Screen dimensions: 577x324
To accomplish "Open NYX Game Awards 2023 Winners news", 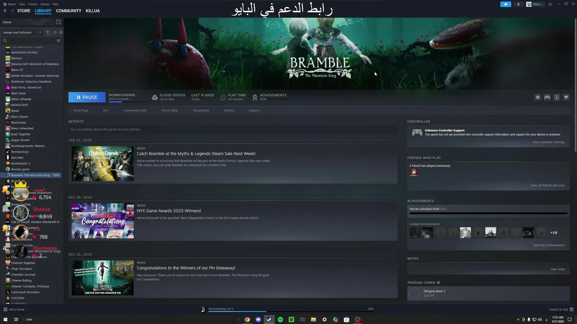I will tap(169, 211).
